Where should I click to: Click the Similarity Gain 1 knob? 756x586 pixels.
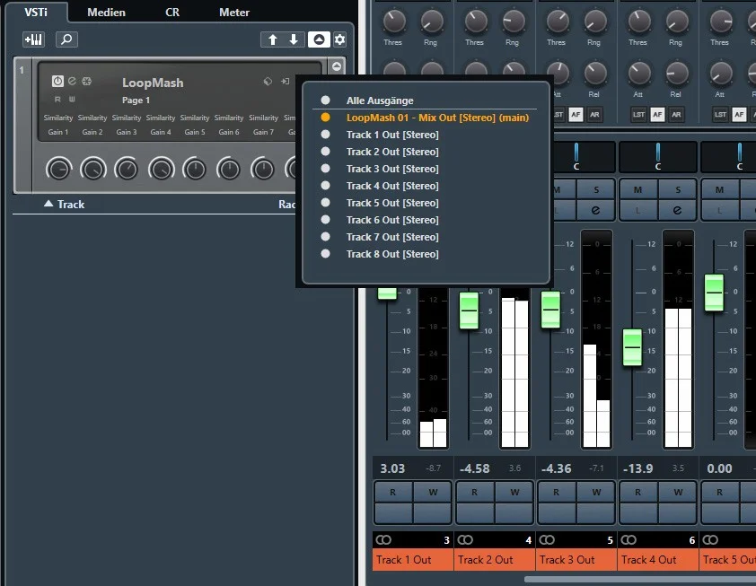[58, 169]
